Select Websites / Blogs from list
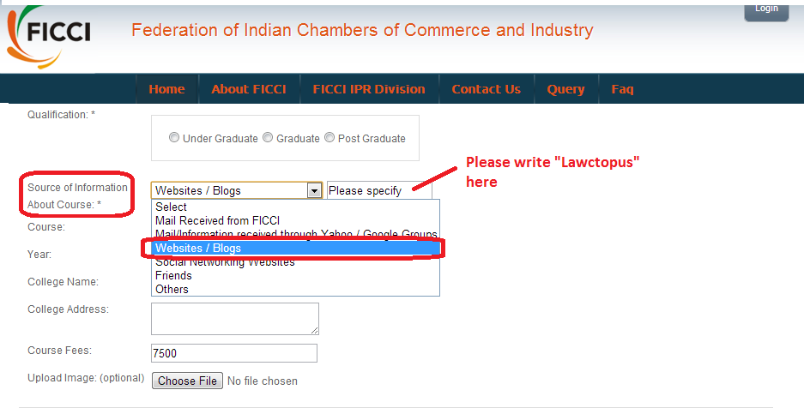The width and height of the screenshot is (804, 408). 198,248
